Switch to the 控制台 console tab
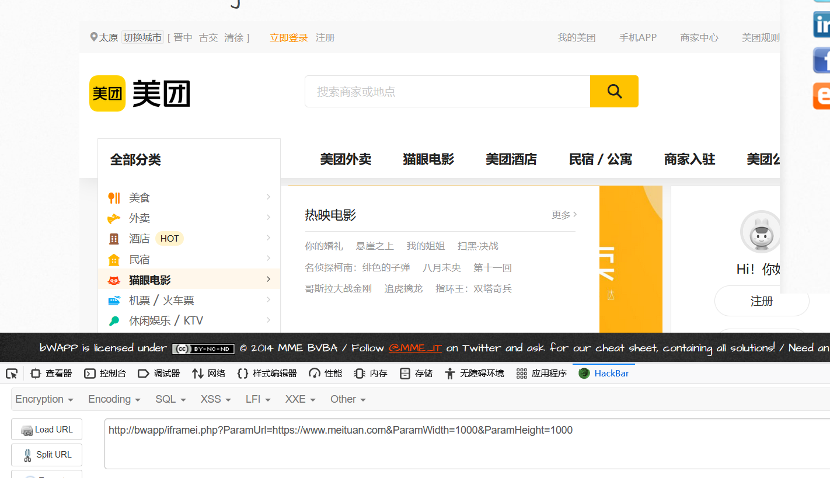 pos(105,374)
